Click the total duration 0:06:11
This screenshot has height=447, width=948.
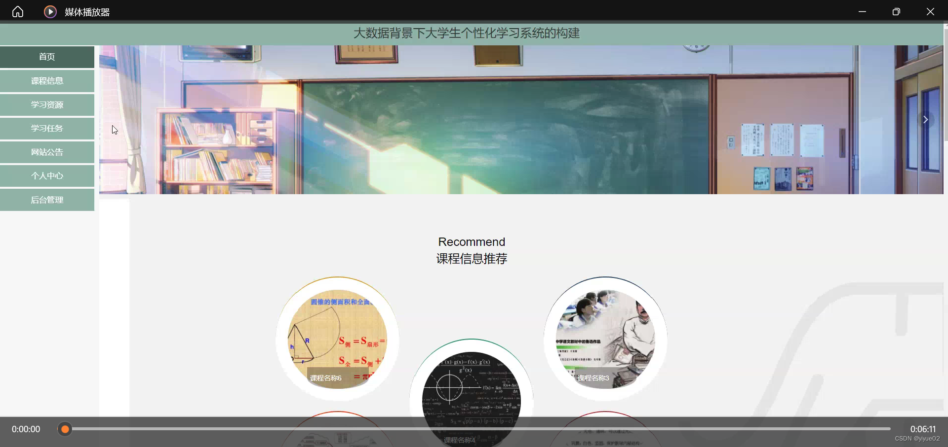point(923,429)
